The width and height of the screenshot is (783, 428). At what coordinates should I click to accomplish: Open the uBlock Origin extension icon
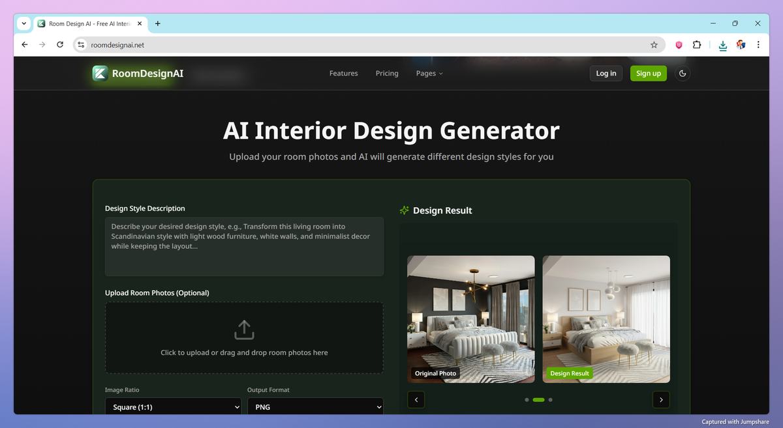679,44
